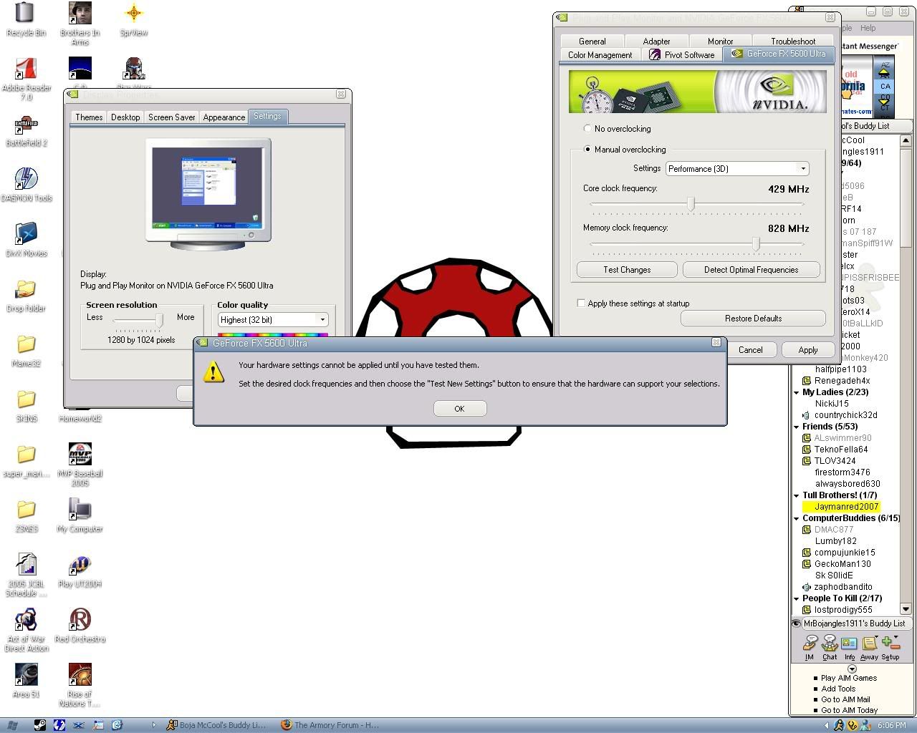Screen dimensions: 917x733
Task: Click the Restore Defaults button
Action: tap(753, 319)
